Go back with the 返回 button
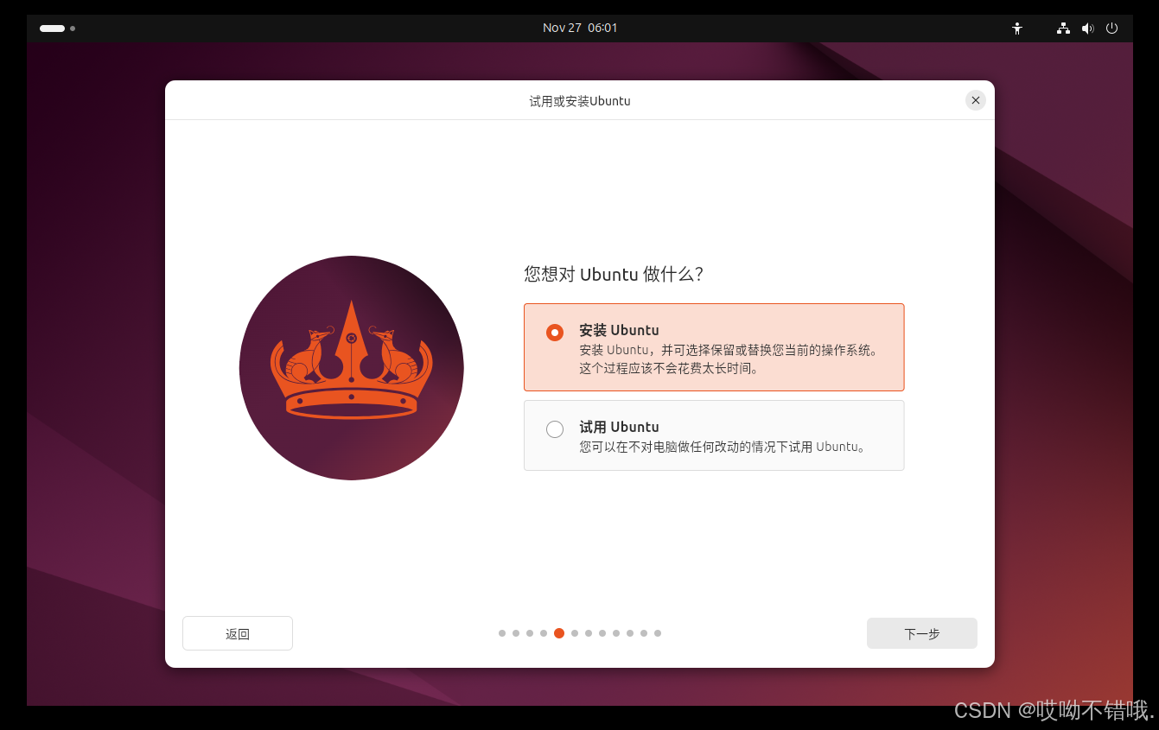The image size is (1159, 730). point(238,633)
